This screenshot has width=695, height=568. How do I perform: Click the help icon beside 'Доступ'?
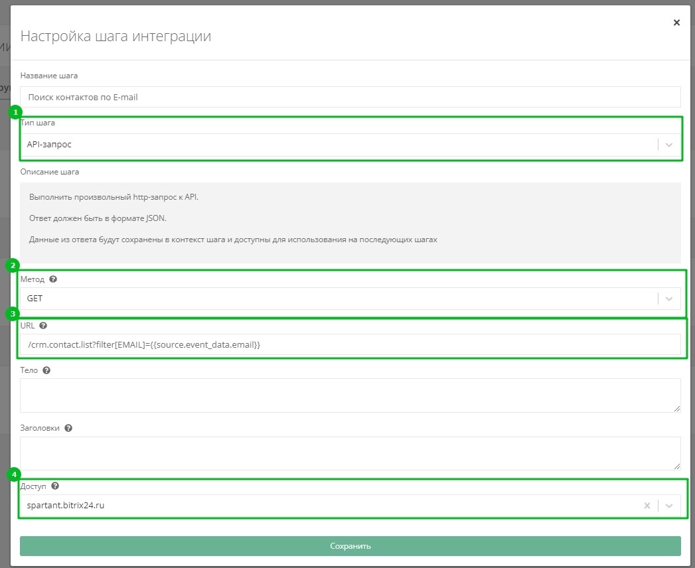(x=55, y=486)
